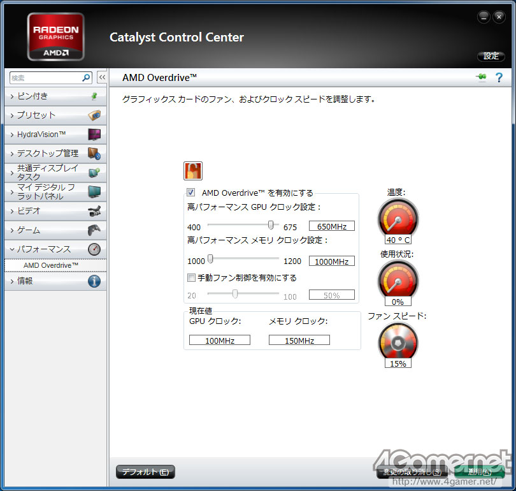The width and height of the screenshot is (516, 491).
Task: Open the ビデオ menu label
Action: [29, 211]
